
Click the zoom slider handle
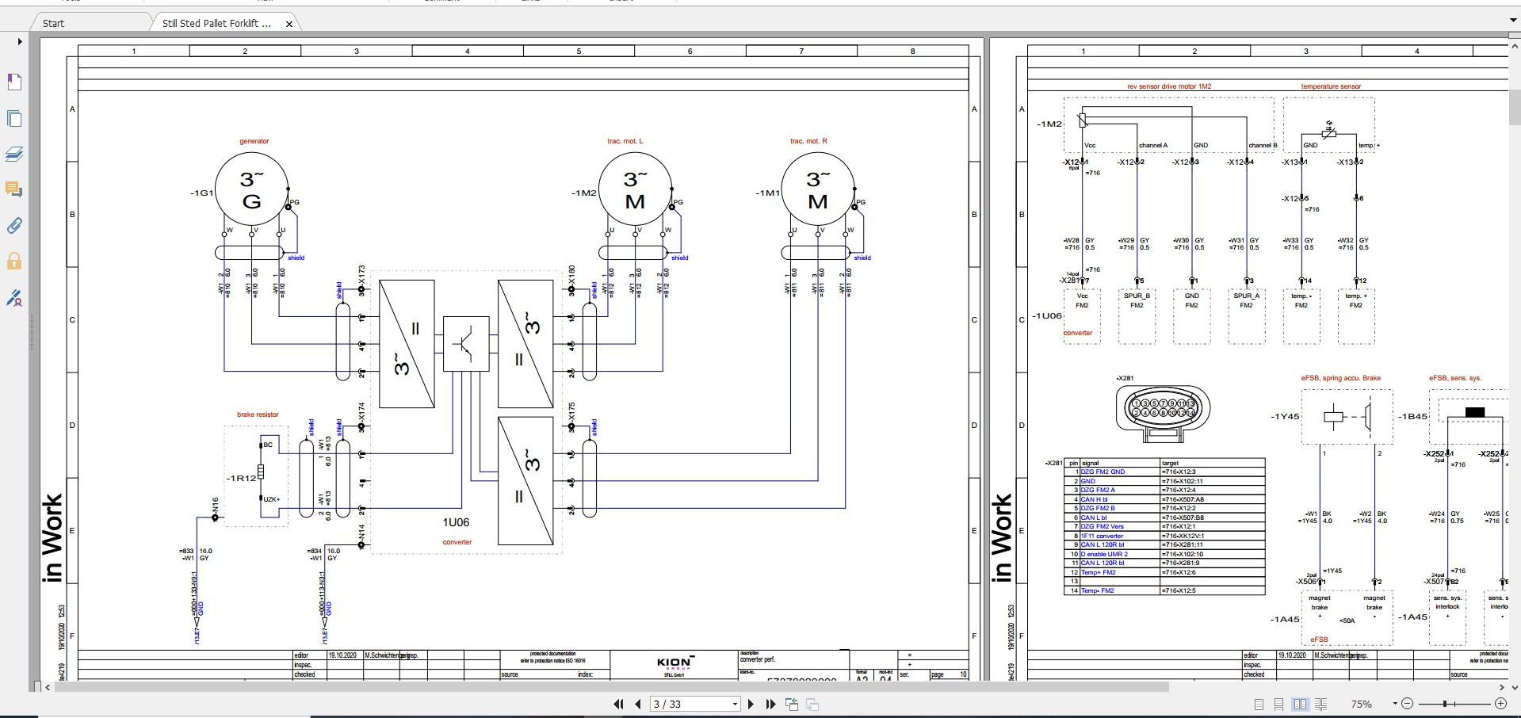coord(1445,704)
